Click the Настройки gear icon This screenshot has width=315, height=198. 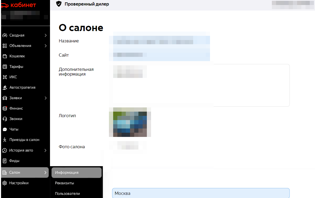(x=4, y=183)
